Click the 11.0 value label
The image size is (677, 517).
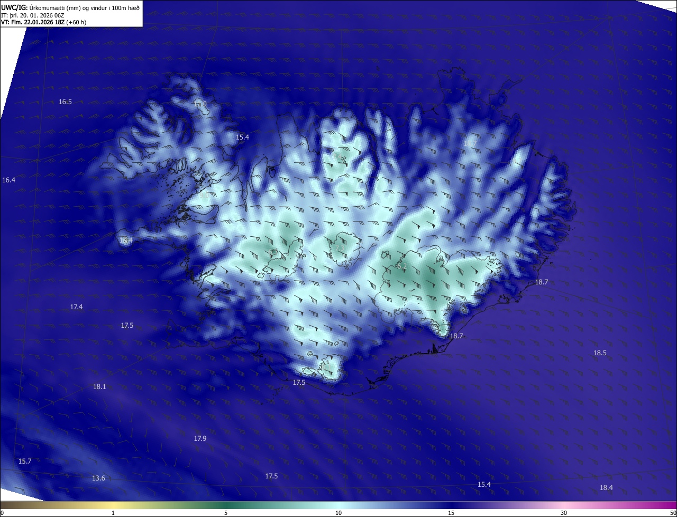click(200, 104)
